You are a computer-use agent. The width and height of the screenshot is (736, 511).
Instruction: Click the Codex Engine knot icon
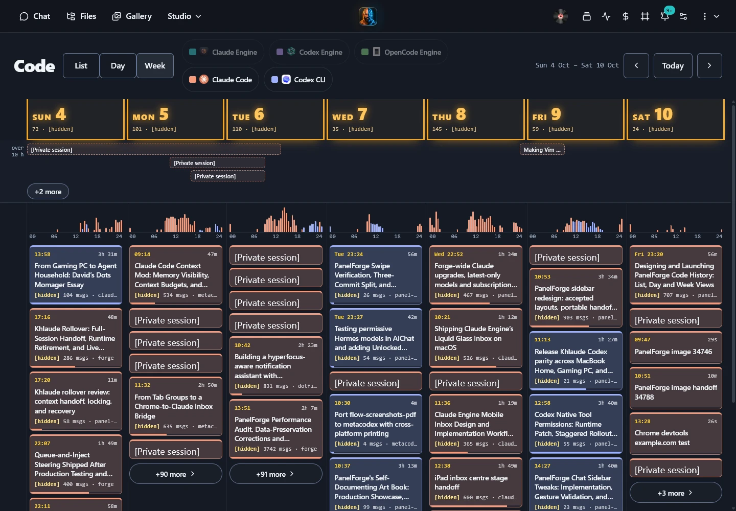coord(291,52)
